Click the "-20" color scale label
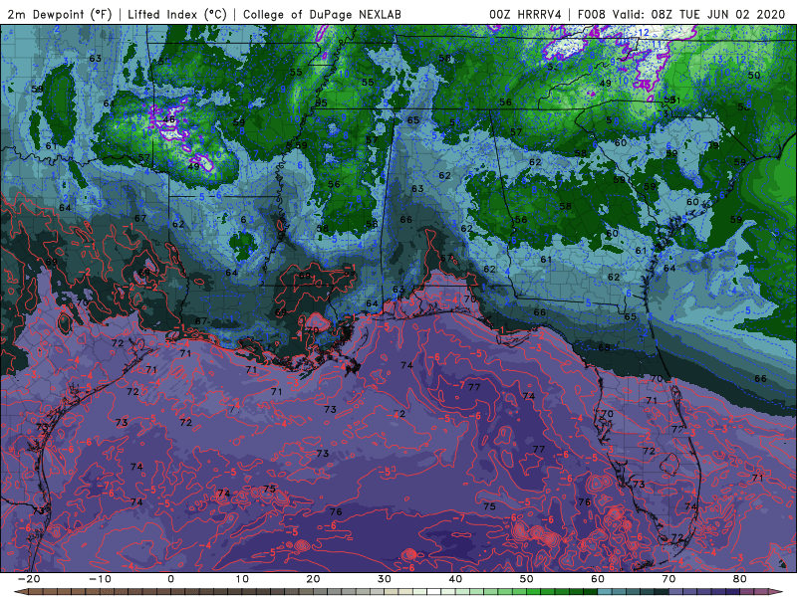This screenshot has height=597, width=797. 29,579
